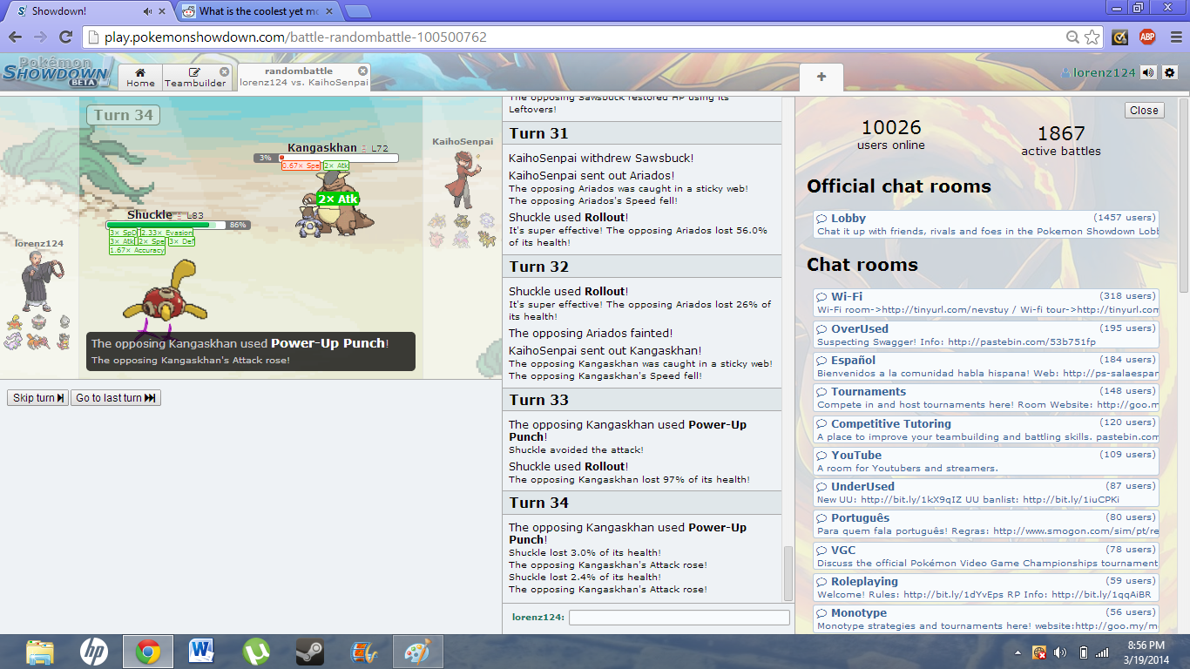Open File Explorer from taskbar
The height and width of the screenshot is (669, 1190).
click(41, 651)
